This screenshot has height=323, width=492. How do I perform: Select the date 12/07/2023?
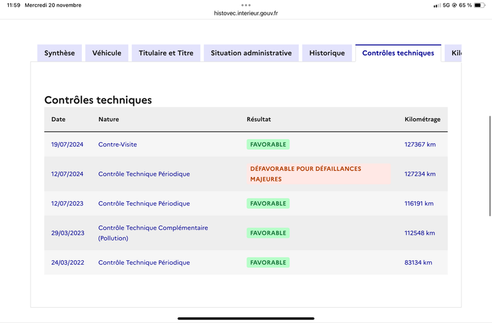pos(67,204)
